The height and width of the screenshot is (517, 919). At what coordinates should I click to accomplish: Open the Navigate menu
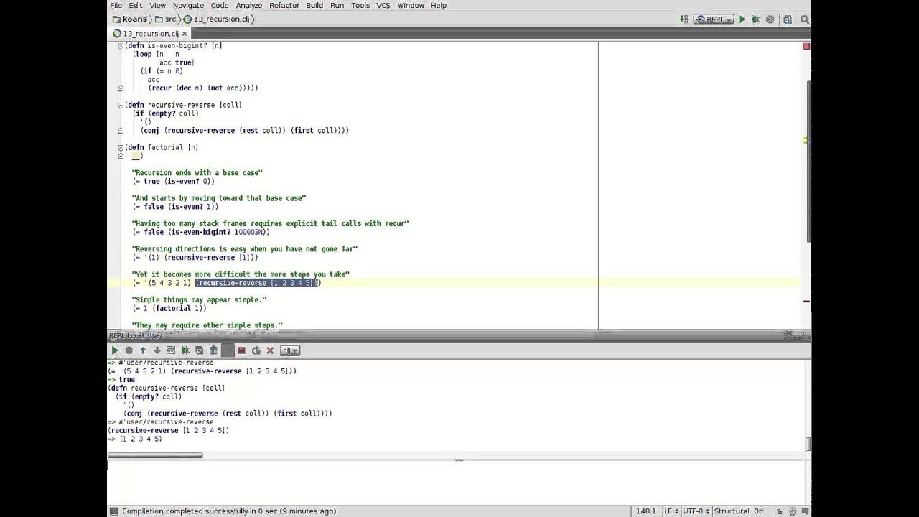click(188, 5)
